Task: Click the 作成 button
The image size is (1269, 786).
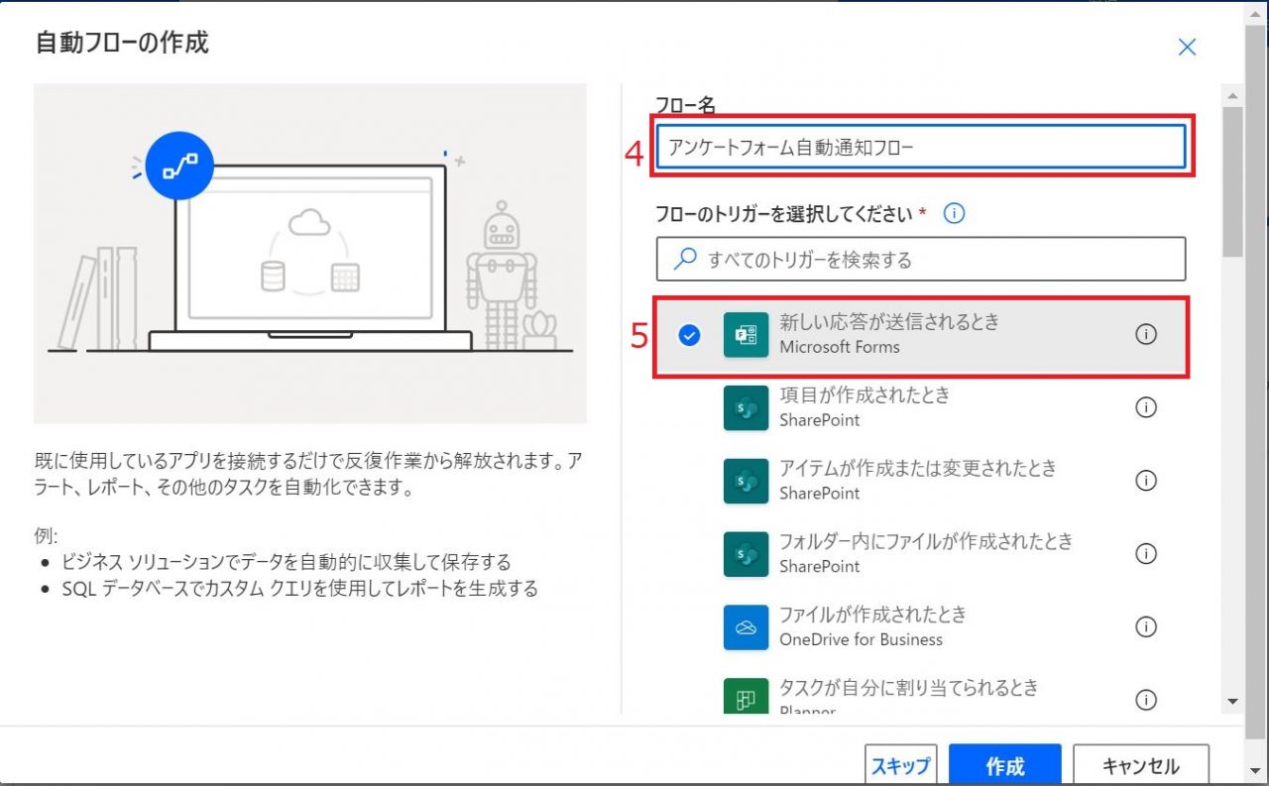Action: [x=1005, y=765]
